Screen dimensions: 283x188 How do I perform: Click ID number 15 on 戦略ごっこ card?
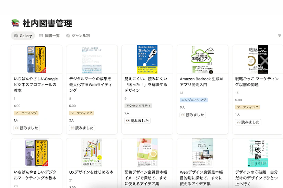click(x=237, y=93)
